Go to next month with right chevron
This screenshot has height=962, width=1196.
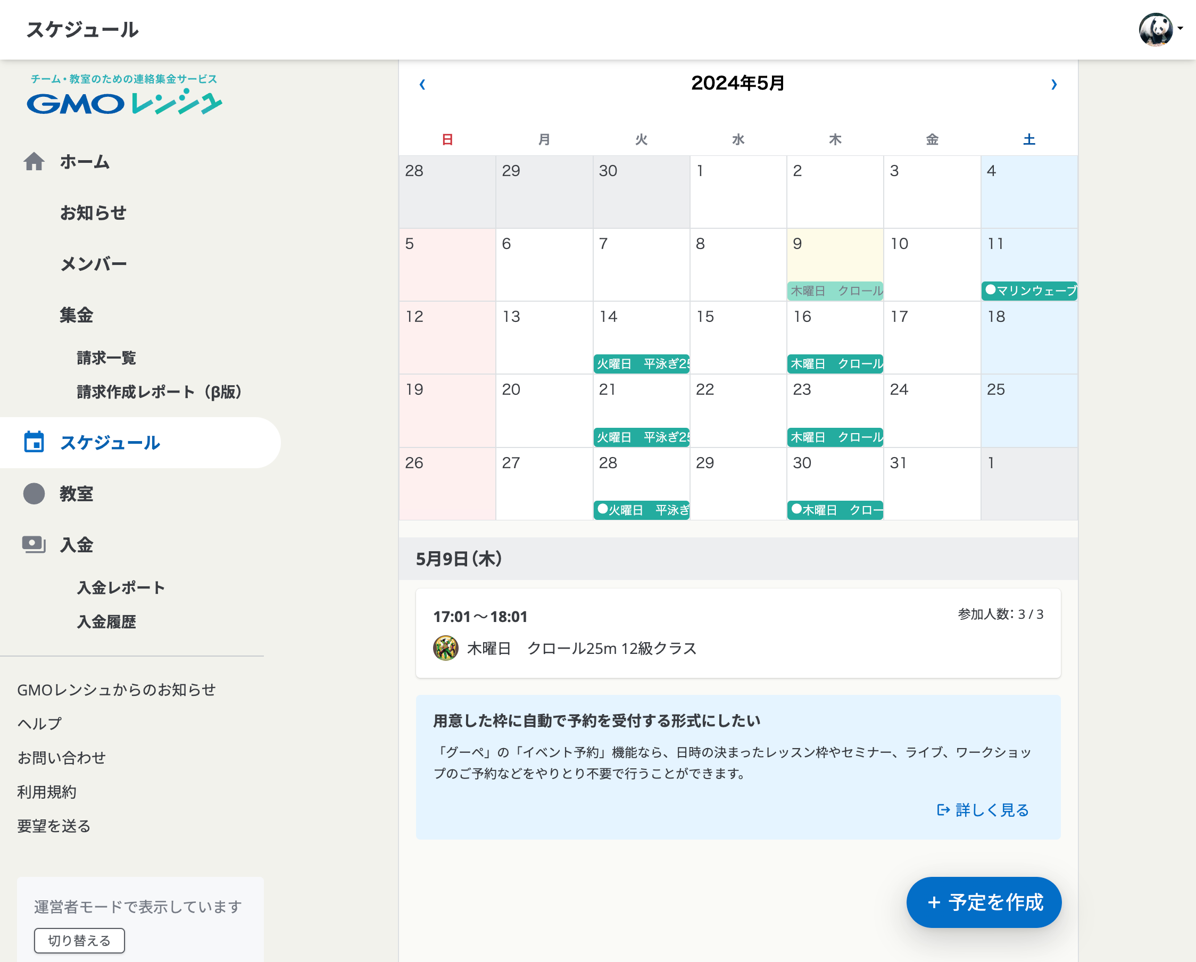(1053, 84)
